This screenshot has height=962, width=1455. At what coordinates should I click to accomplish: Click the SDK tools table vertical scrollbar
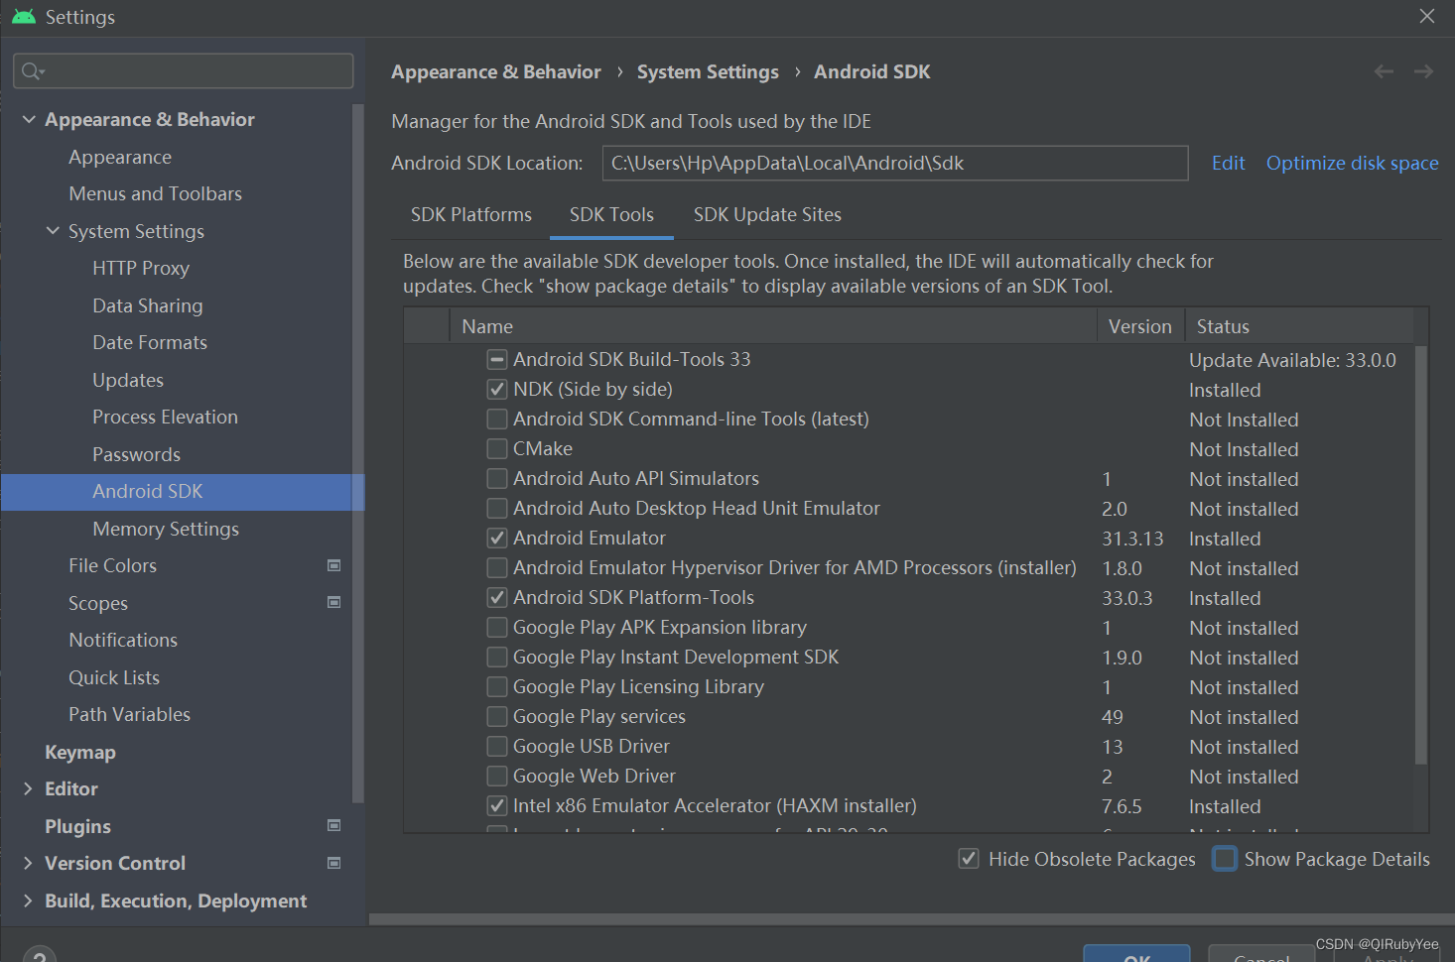coord(1420,555)
